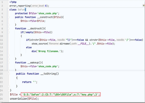This screenshot has height=103, width=145.
Task: Click the error_level parameter hint
Action: [38, 6]
